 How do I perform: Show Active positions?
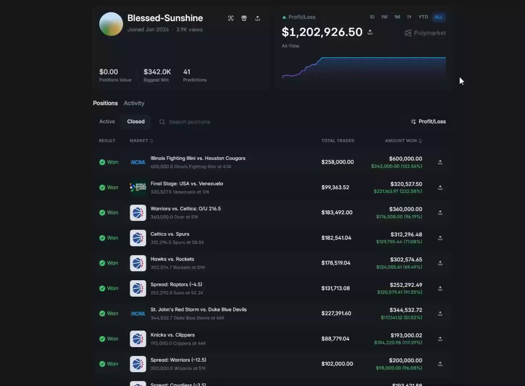pos(107,122)
